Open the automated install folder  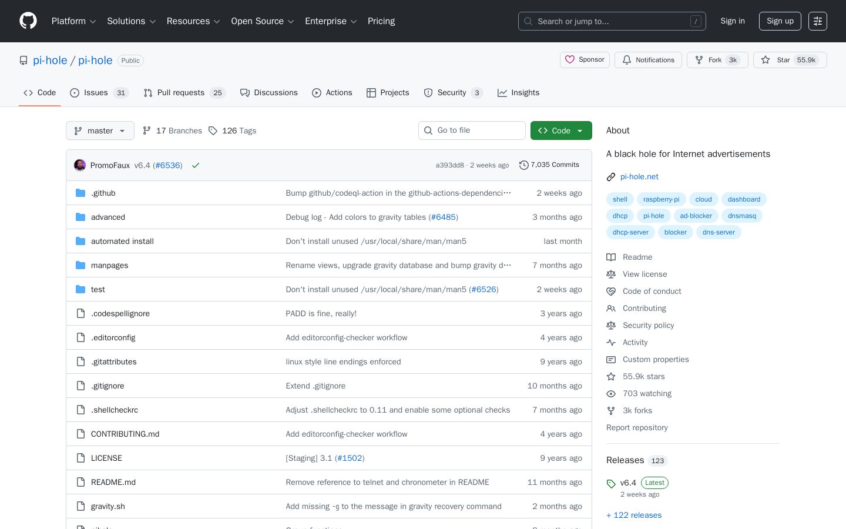(122, 241)
